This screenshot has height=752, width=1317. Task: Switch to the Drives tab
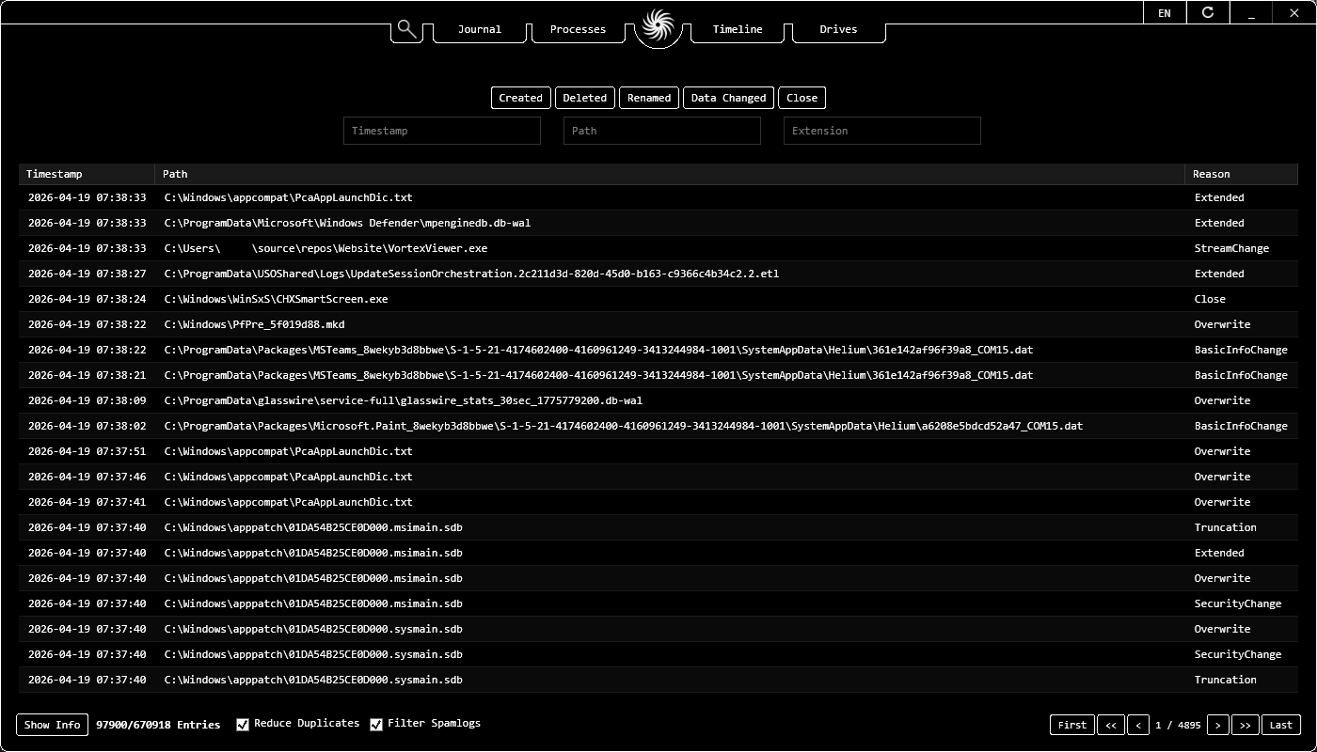click(837, 29)
